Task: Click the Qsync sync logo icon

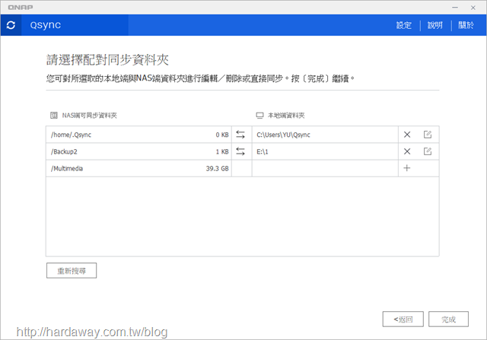Action: tap(11, 25)
